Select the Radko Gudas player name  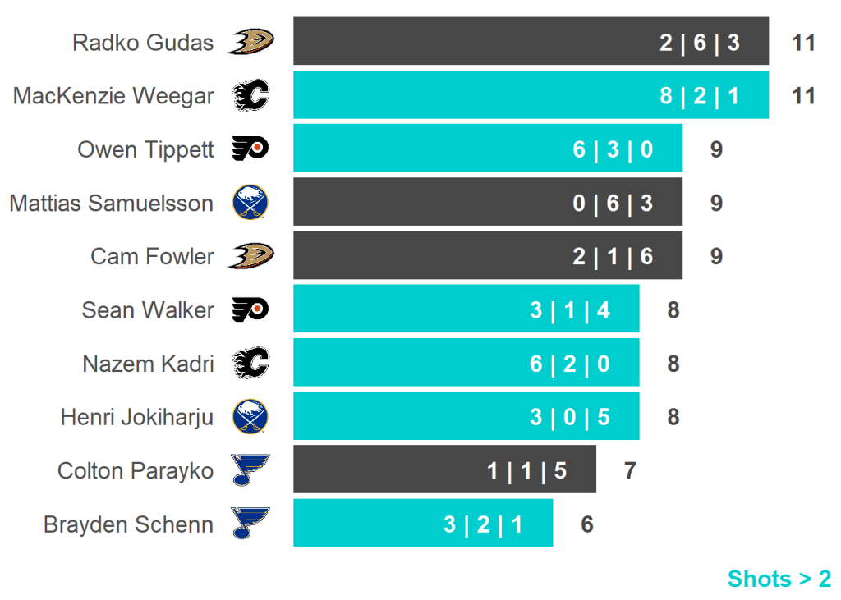coord(143,43)
